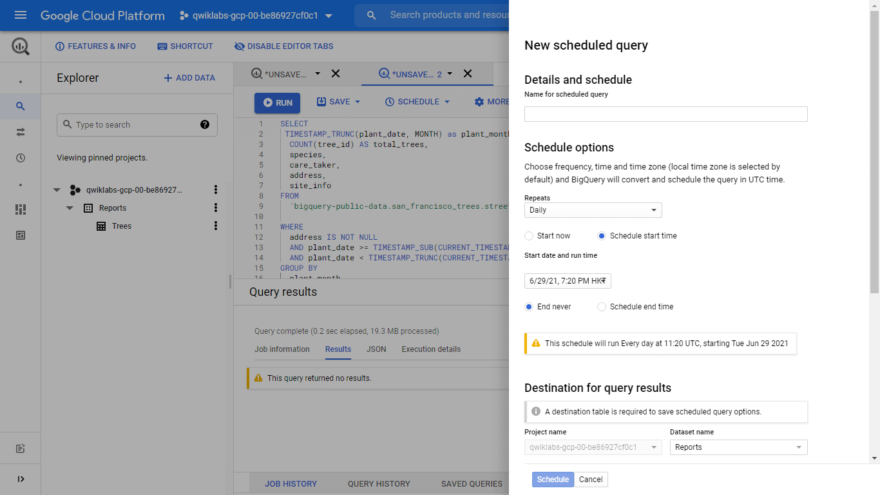Click the RUN query button
The image size is (880, 495).
(x=277, y=102)
